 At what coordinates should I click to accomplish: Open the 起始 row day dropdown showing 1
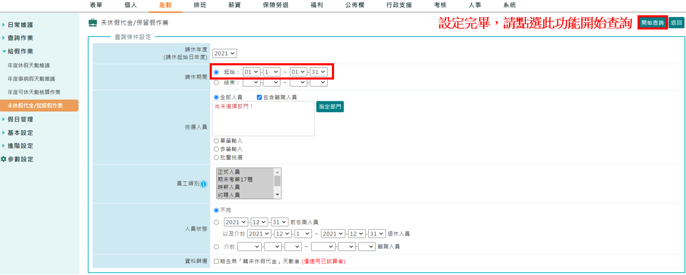click(x=271, y=72)
